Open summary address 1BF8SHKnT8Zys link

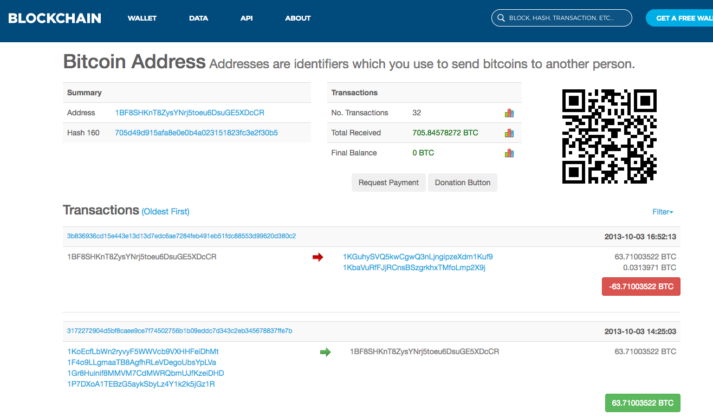click(x=190, y=113)
